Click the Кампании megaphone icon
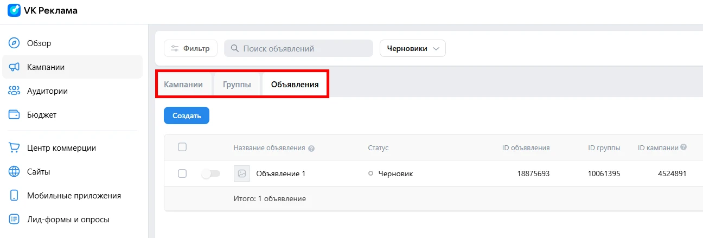703x238 pixels. [x=14, y=67]
